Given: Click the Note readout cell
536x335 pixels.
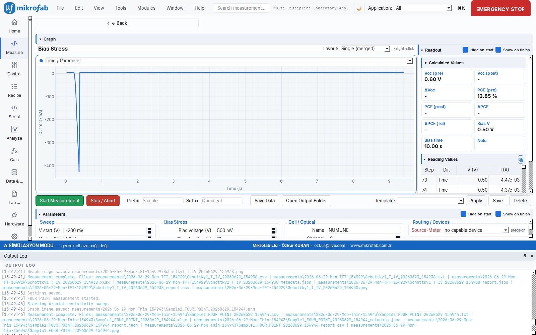Looking at the screenshot, I should pyautogui.click(x=499, y=143).
